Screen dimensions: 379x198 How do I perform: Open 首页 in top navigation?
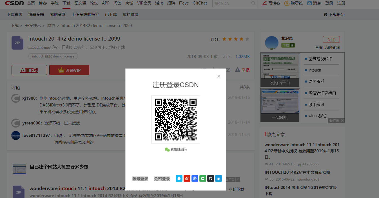[x=31, y=3]
